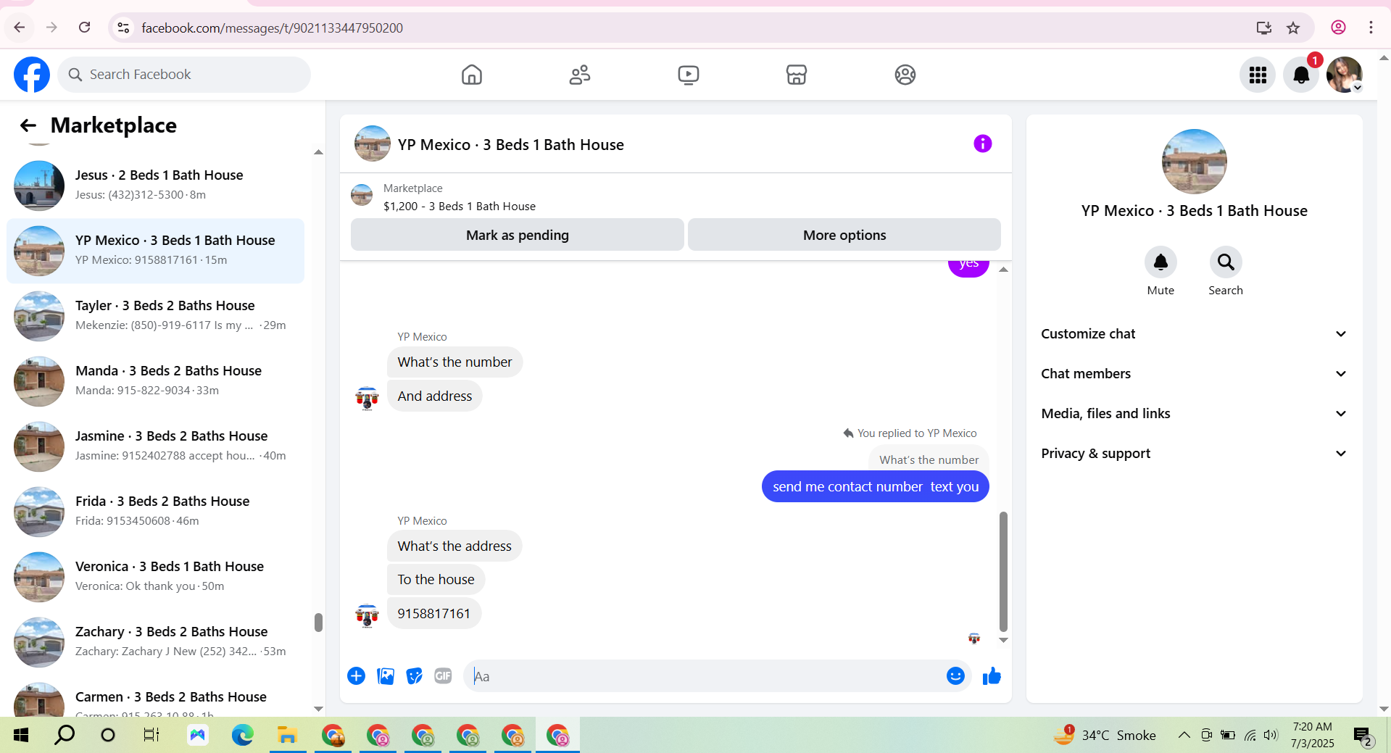Click the large YP Mexico house profile picture
Viewport: 1391px width, 753px height.
pyautogui.click(x=1194, y=162)
